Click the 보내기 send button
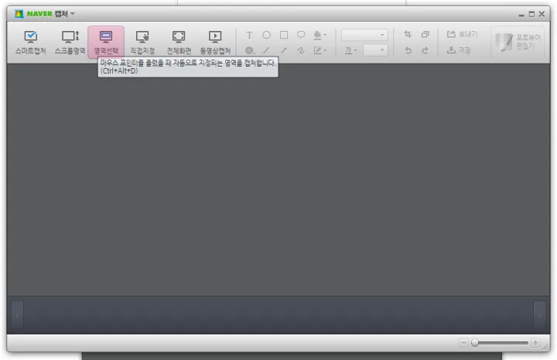 (x=462, y=34)
